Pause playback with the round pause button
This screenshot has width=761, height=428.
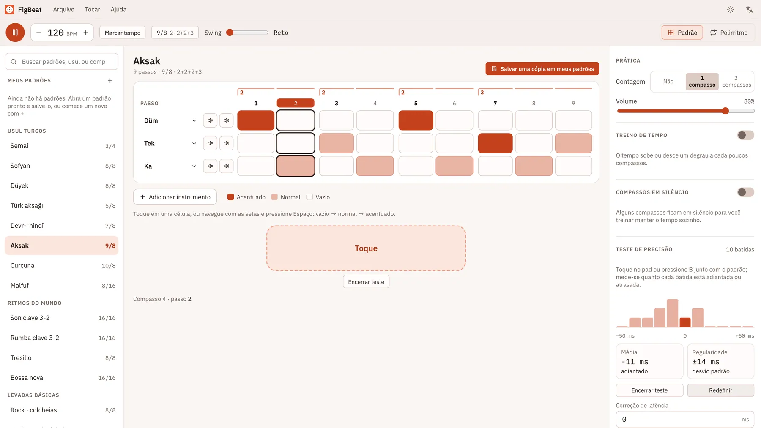click(x=15, y=33)
